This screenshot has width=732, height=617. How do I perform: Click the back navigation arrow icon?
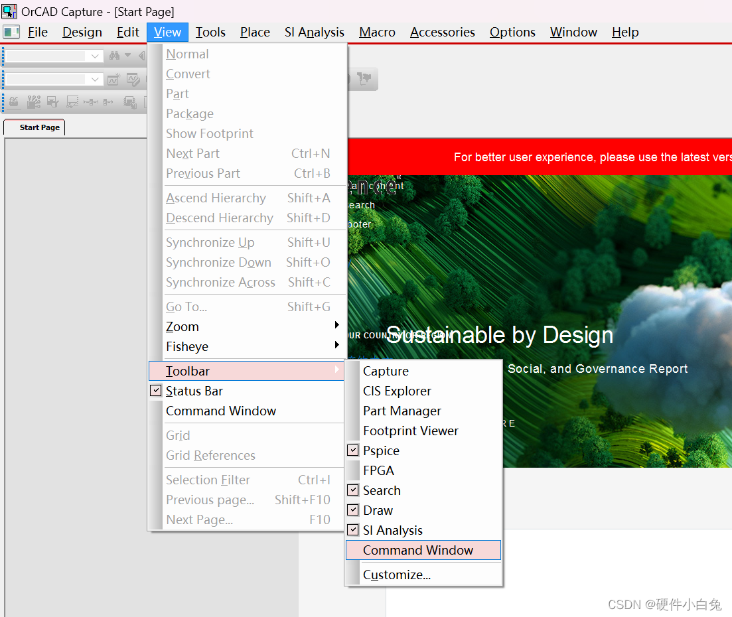click(141, 56)
